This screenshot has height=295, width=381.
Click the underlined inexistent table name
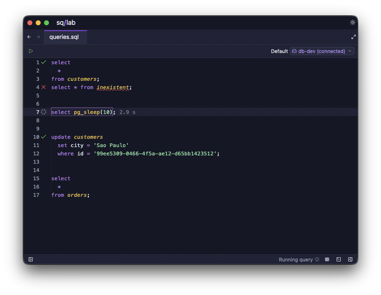pos(113,87)
